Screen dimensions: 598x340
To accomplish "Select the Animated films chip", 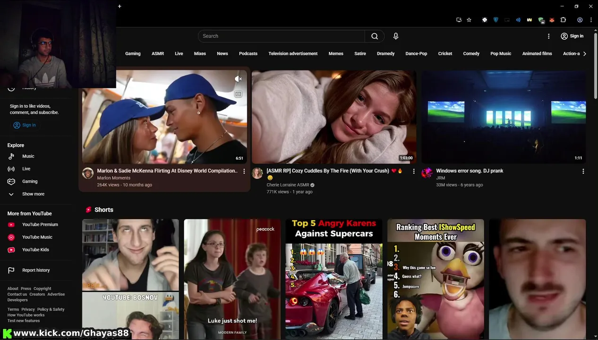I will (x=537, y=54).
